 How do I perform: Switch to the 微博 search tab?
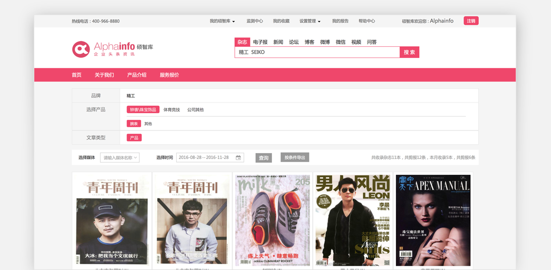tap(325, 42)
